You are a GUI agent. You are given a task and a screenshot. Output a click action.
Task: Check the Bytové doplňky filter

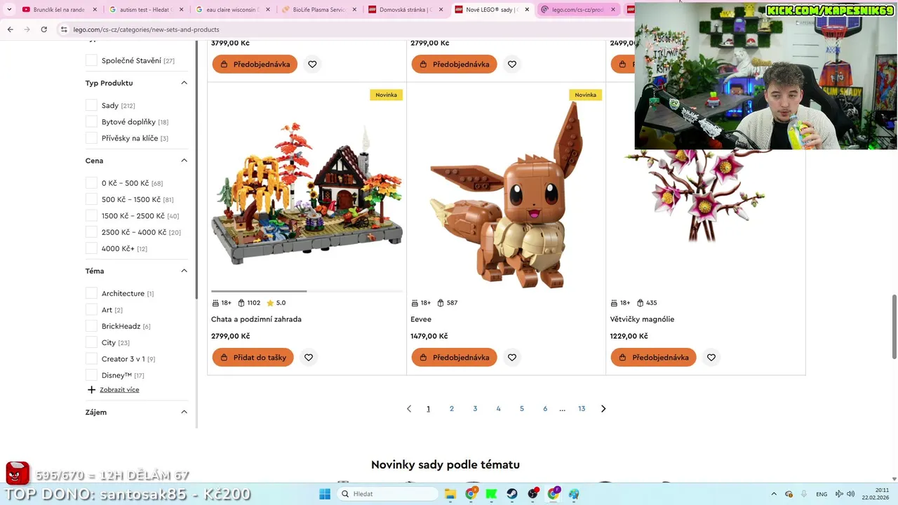91,122
